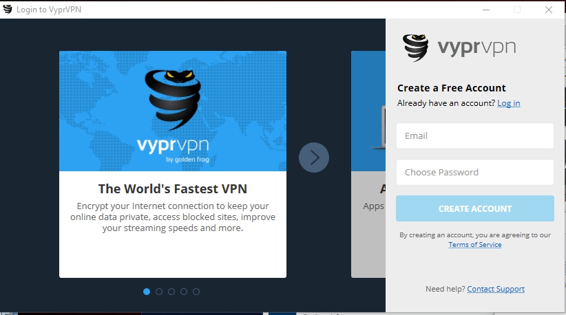This screenshot has height=315, width=566.
Task: Select the third carousel dot indicator
Action: (171, 292)
